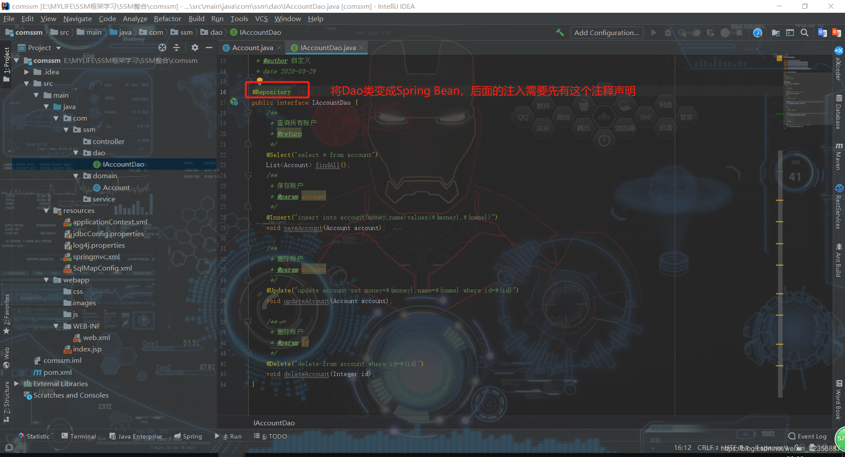This screenshot has height=457, width=845.
Task: Open the Ant Build side tool window
Action: [x=839, y=260]
